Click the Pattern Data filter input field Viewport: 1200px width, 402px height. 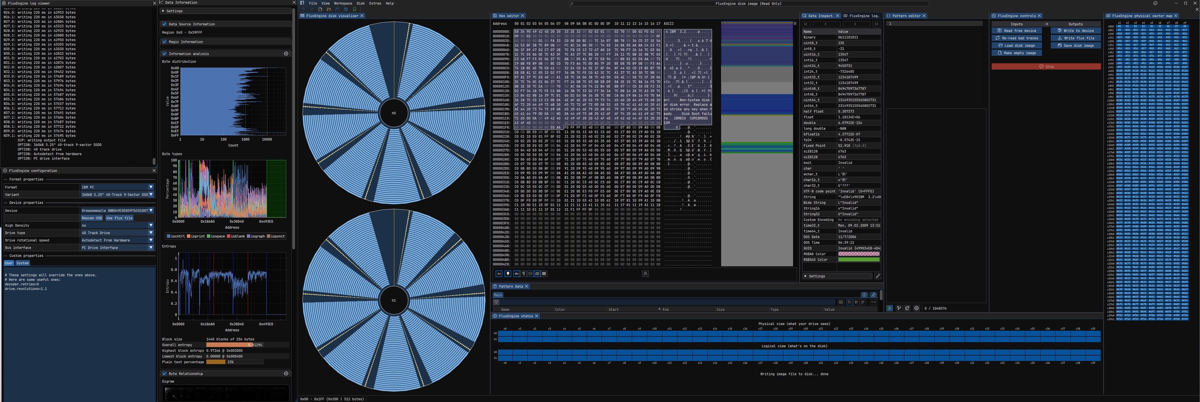click(667, 302)
